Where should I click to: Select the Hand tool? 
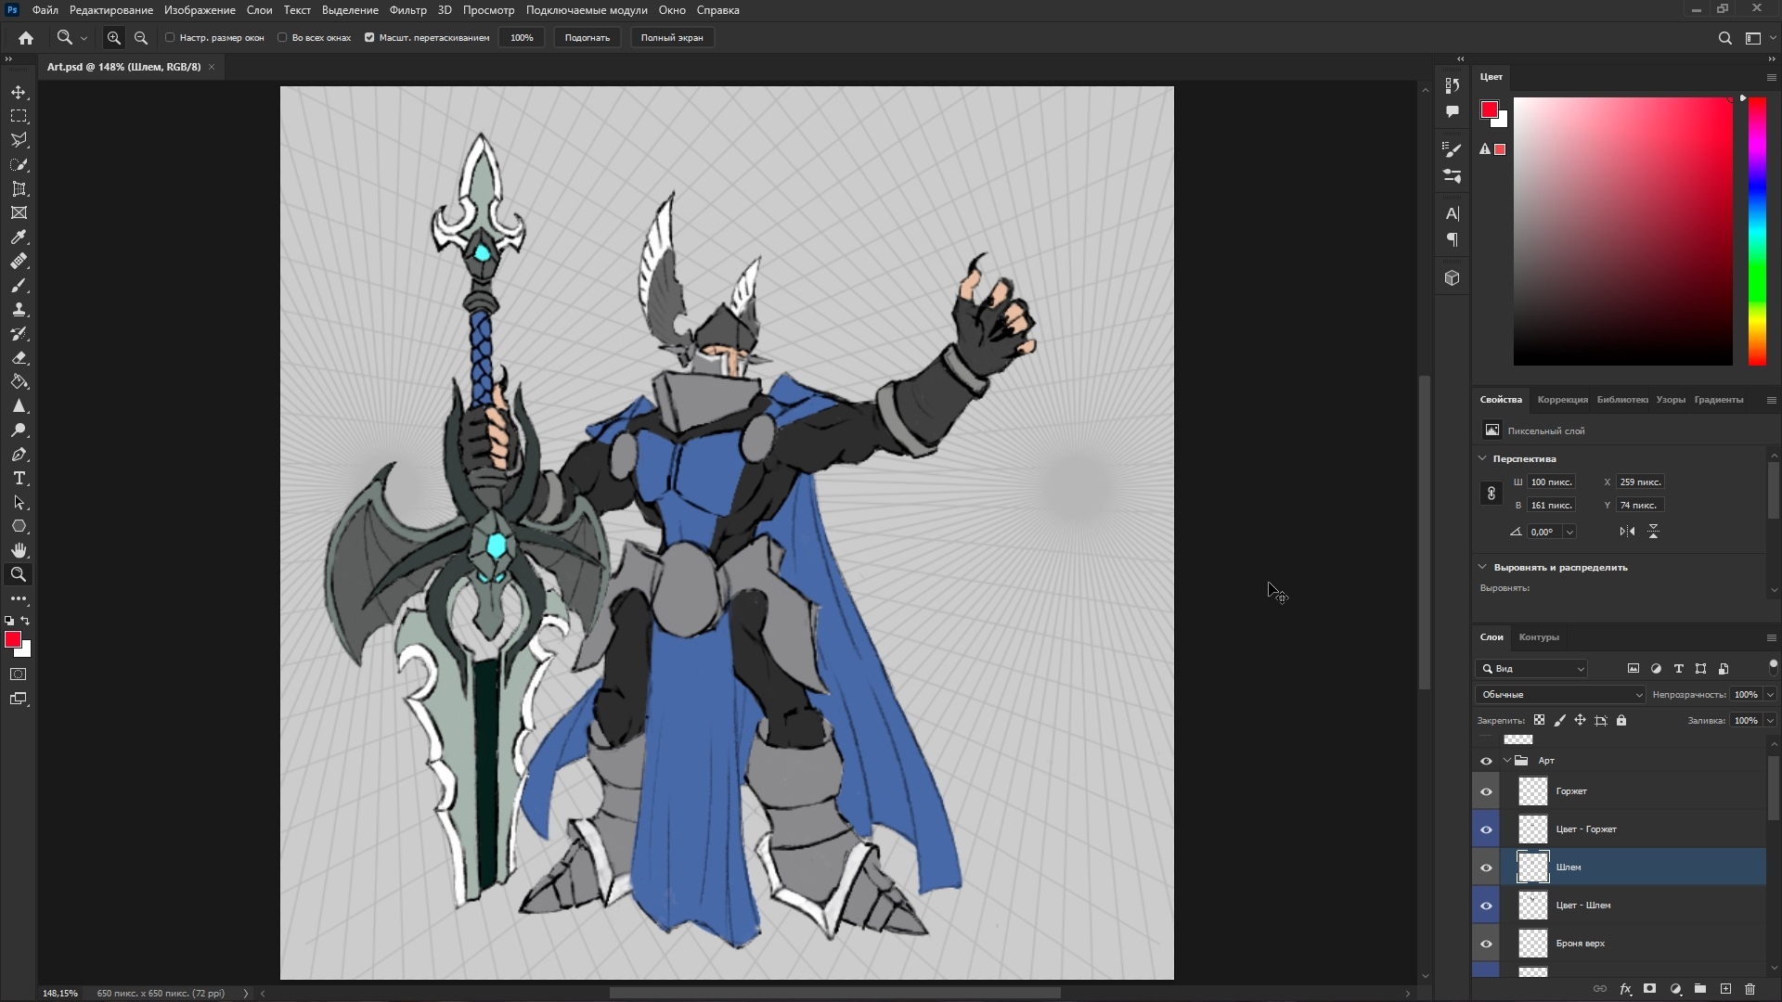click(x=19, y=550)
